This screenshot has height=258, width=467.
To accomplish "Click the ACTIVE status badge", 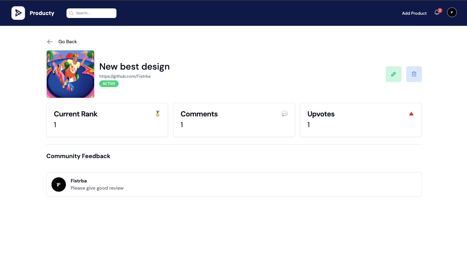I will click(x=109, y=84).
